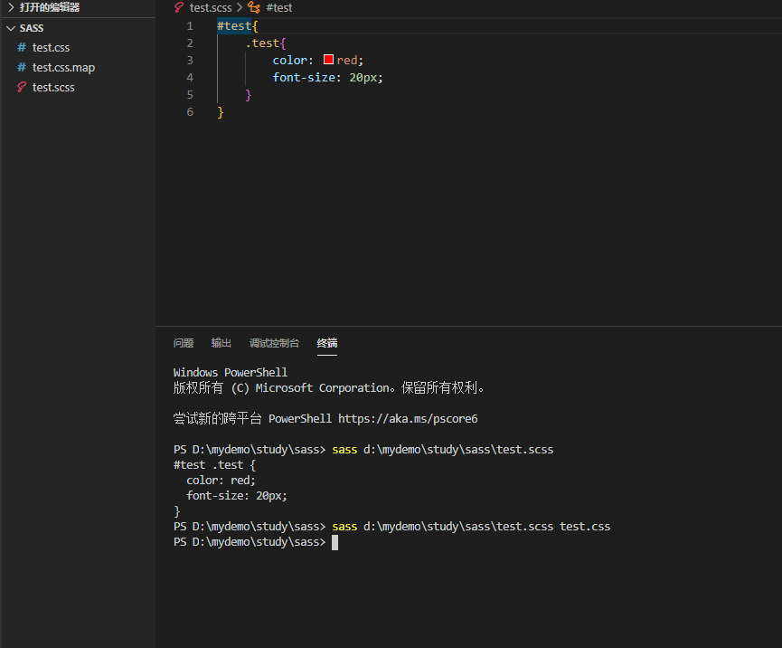The height and width of the screenshot is (648, 782).
Task: Click the Sass icon beside test.scss
Action: pyautogui.click(x=22, y=88)
